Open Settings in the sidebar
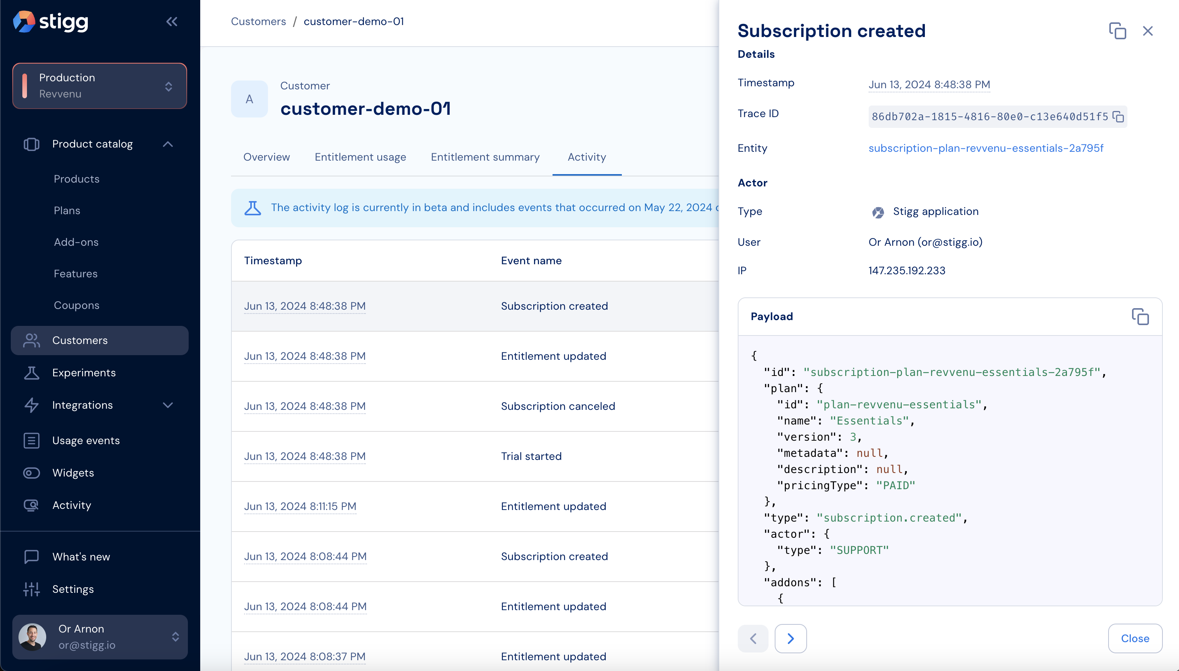This screenshot has width=1179, height=671. (73, 589)
